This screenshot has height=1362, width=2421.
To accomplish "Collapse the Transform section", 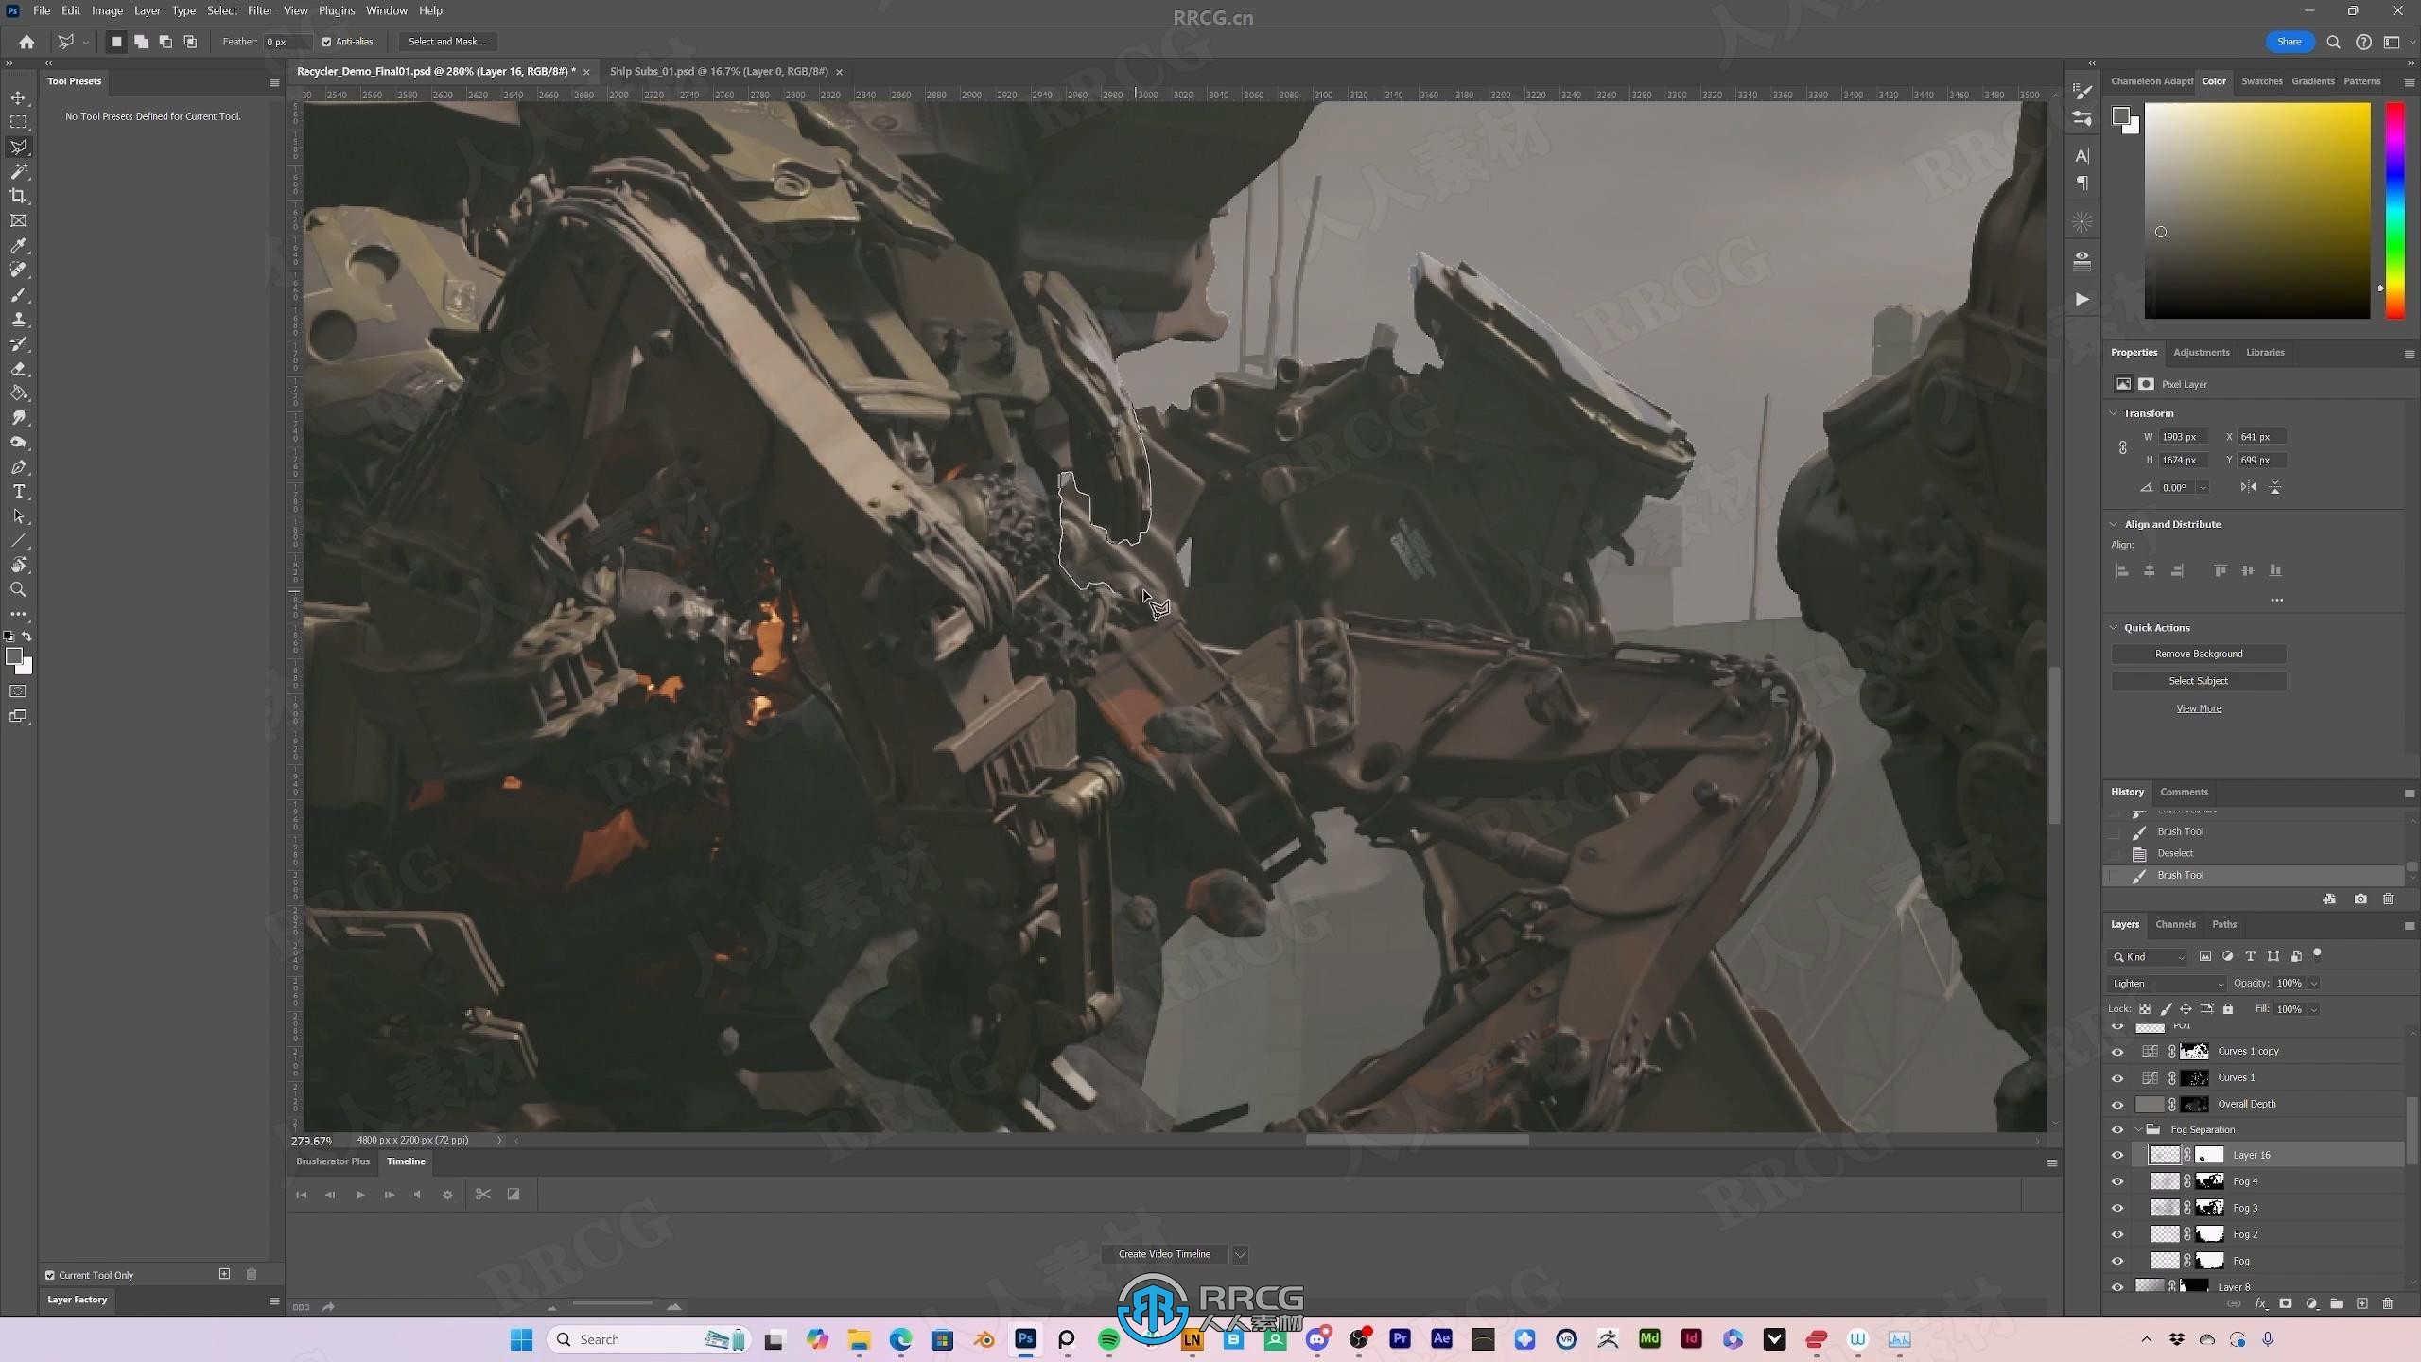I will coord(2115,413).
